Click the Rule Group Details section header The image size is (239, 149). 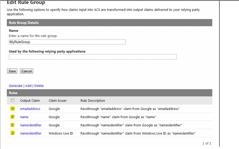(x=110, y=22)
